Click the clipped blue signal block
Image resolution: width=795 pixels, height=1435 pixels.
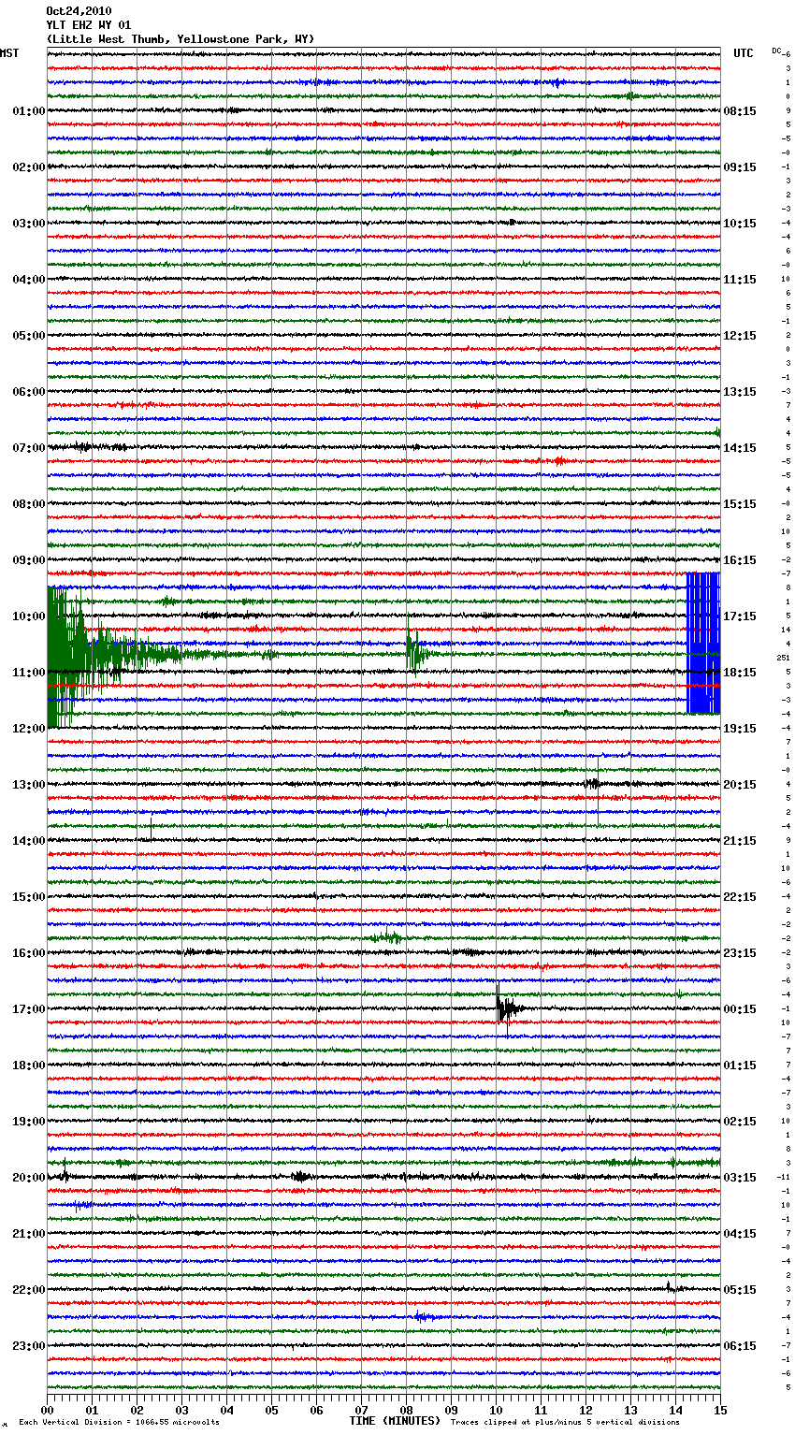pos(703,643)
